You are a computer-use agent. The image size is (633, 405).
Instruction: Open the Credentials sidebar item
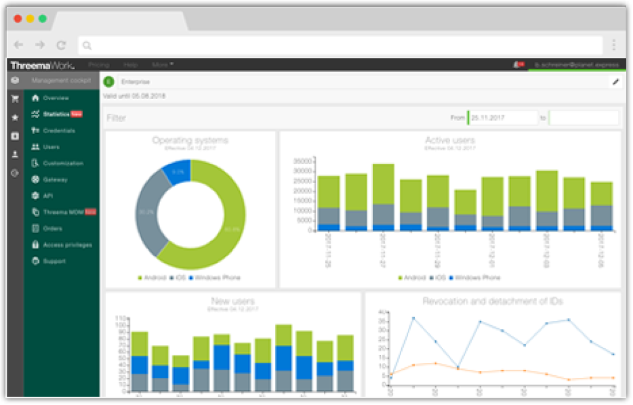point(59,131)
